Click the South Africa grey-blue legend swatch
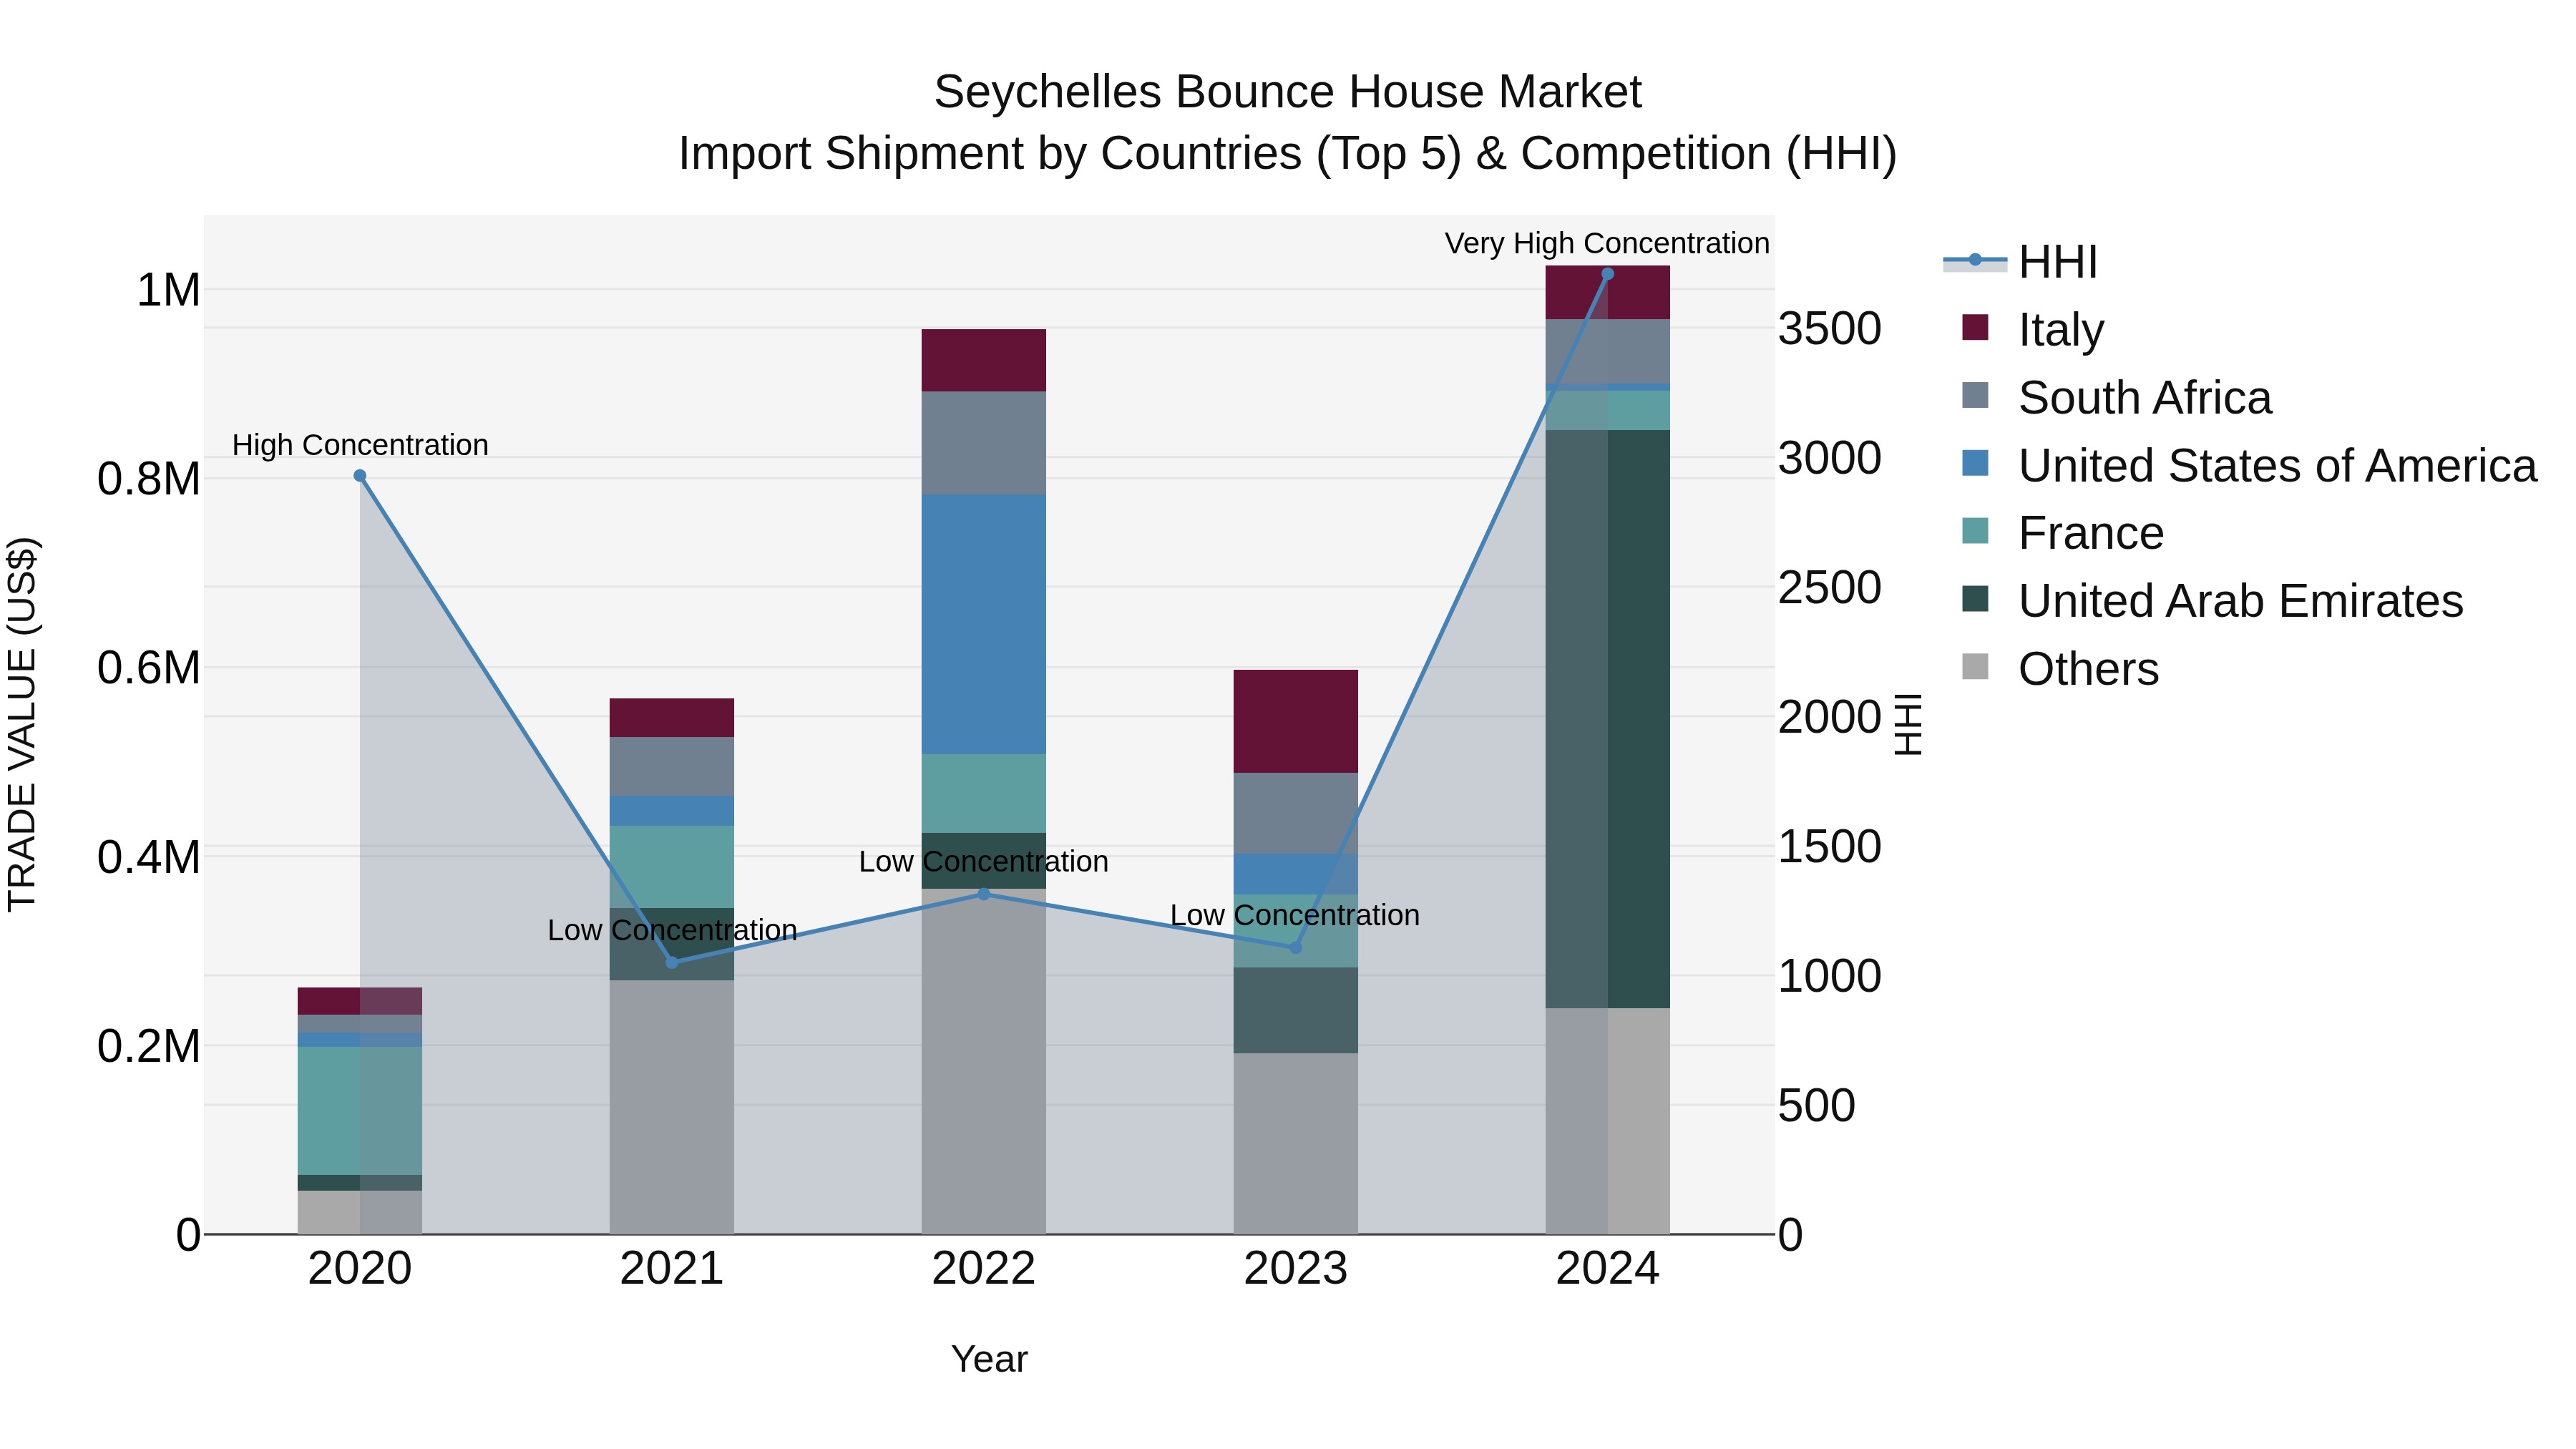 click(x=1975, y=395)
